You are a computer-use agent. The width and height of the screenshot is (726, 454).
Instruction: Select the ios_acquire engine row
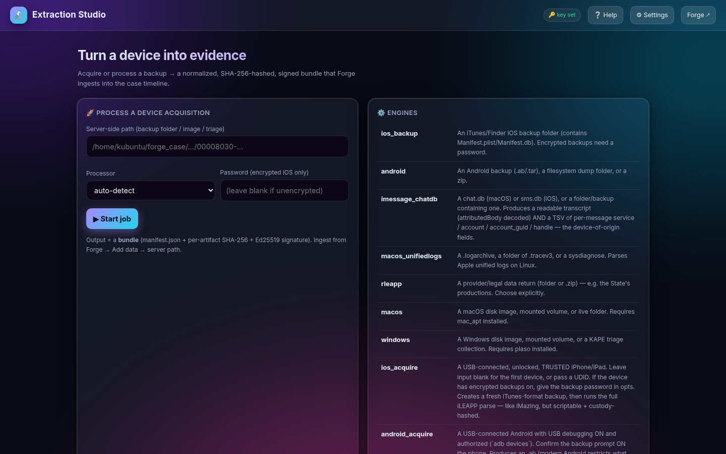pos(508,391)
